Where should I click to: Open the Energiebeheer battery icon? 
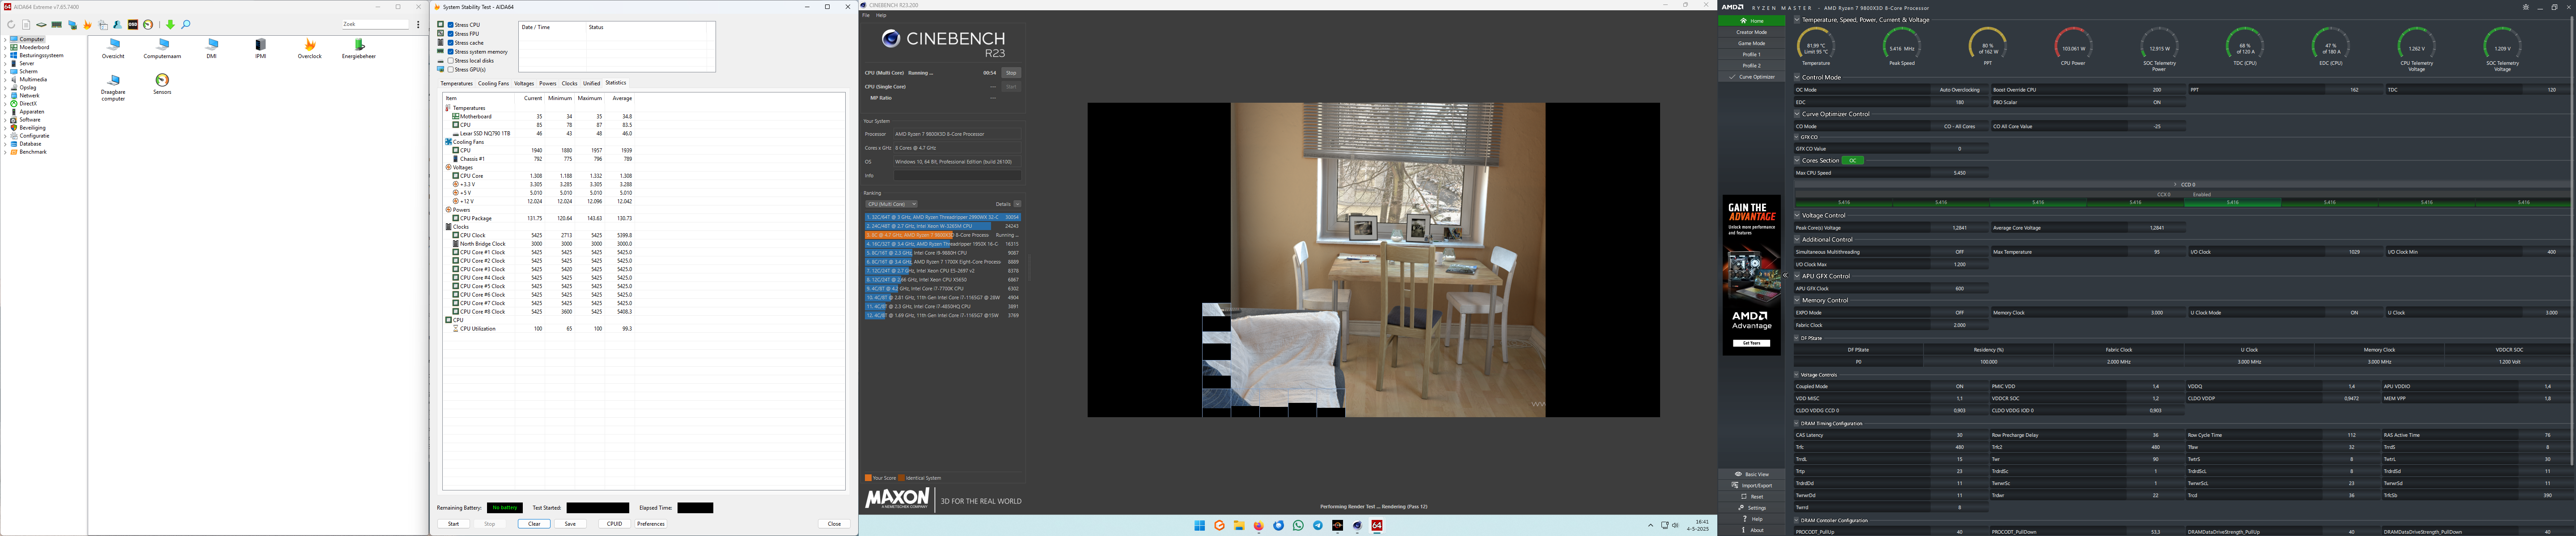click(x=359, y=49)
